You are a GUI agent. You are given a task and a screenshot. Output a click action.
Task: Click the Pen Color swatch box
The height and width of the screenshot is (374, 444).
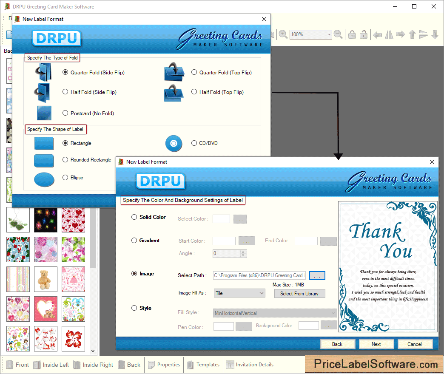[x=224, y=326]
